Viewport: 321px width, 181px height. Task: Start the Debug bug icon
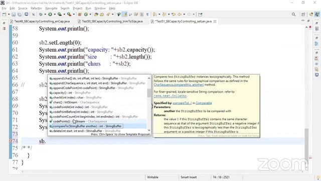[41, 15]
